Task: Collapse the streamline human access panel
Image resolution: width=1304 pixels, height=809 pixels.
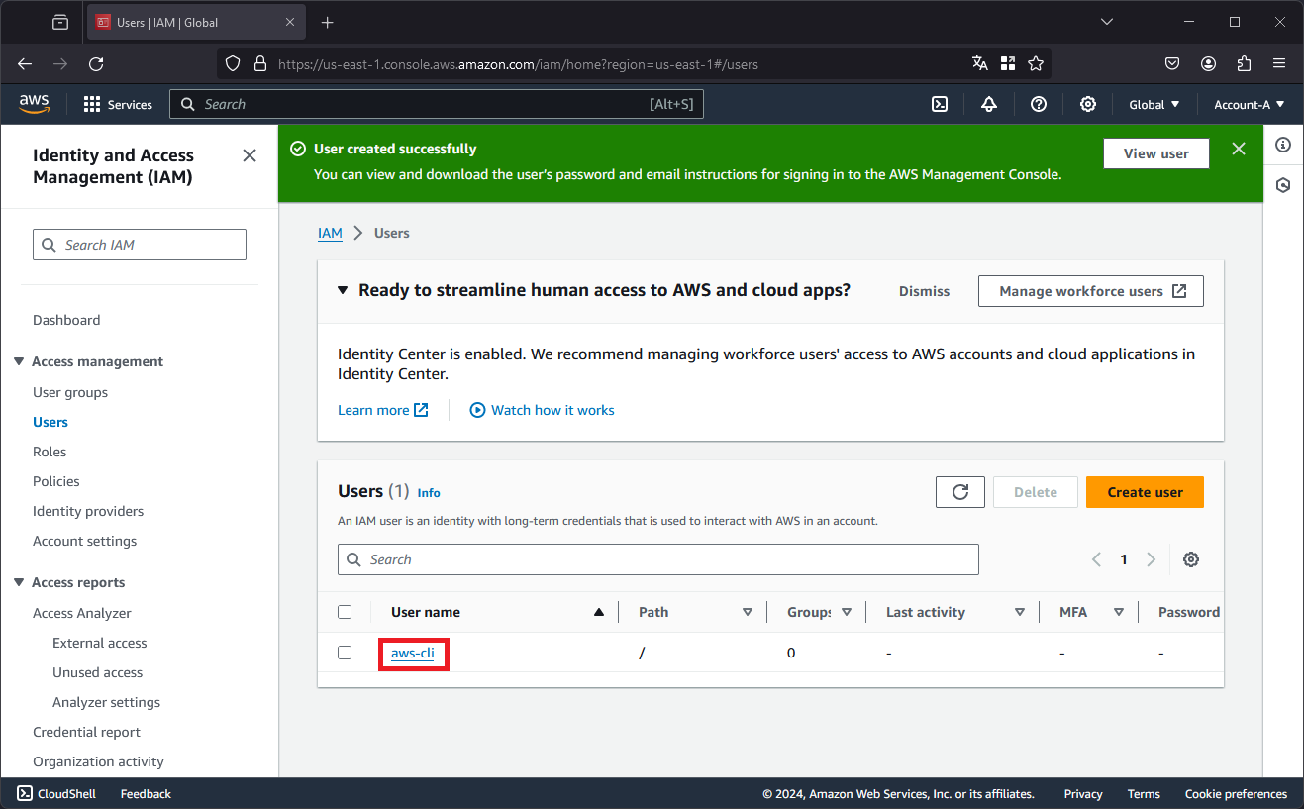Action: click(x=343, y=290)
